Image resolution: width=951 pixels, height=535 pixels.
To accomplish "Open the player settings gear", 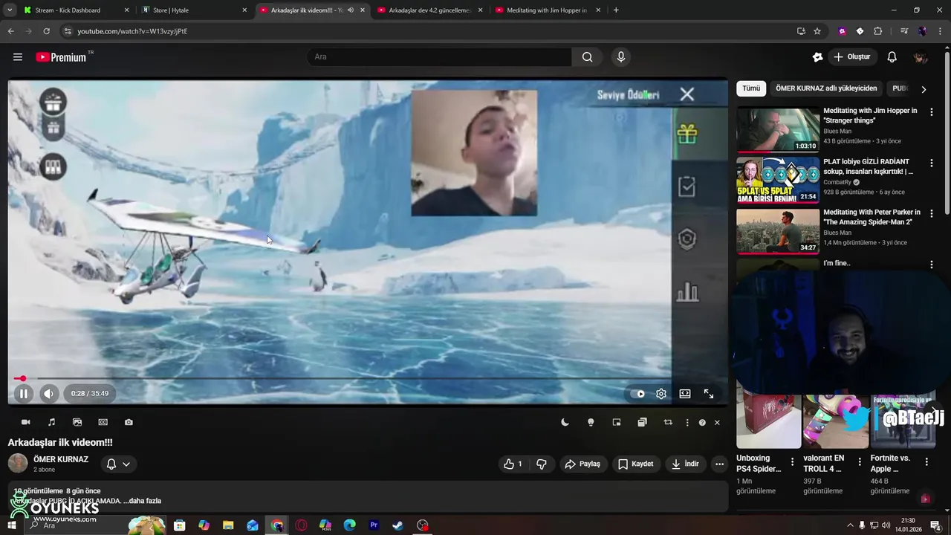I will click(x=661, y=394).
